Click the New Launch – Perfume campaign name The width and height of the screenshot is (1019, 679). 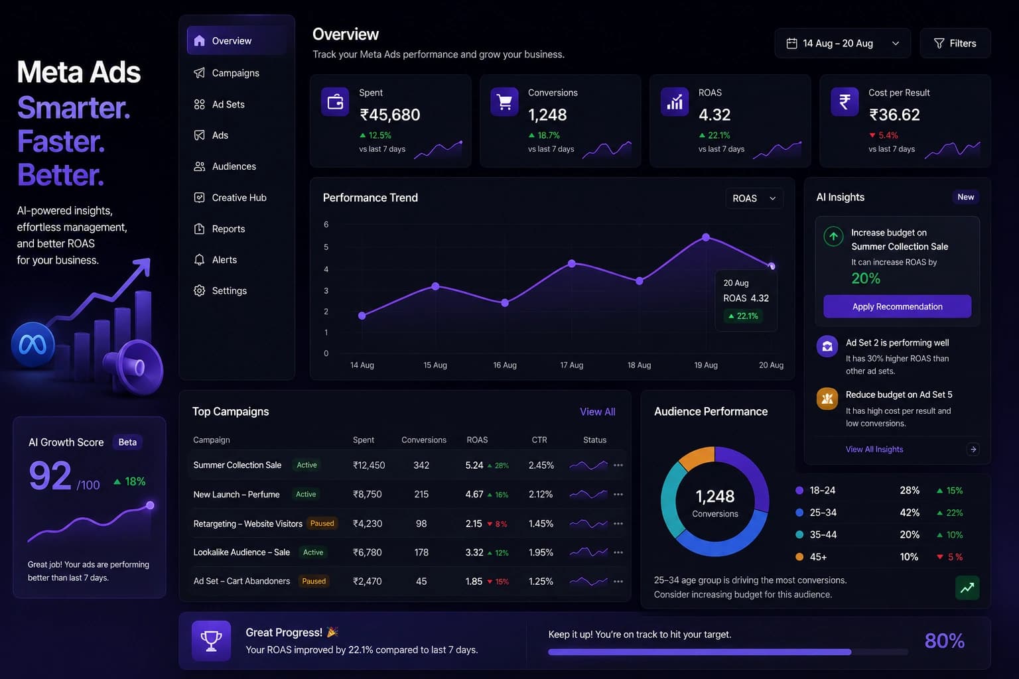pyautogui.click(x=236, y=495)
